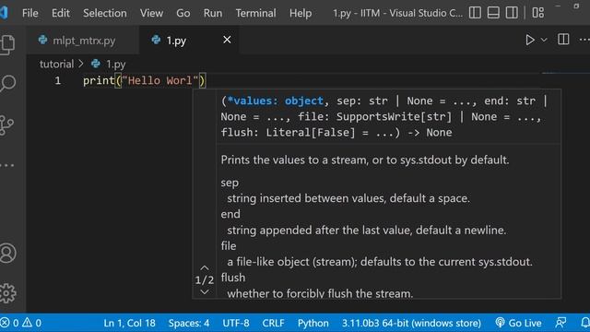Click the minimap at editor right edge
Viewport: 590px width, 332px height.
click(565, 73)
